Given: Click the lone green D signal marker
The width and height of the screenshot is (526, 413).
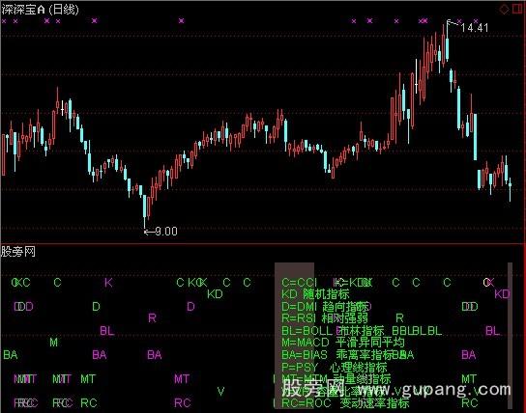Looking at the screenshot, I should pyautogui.click(x=96, y=306).
